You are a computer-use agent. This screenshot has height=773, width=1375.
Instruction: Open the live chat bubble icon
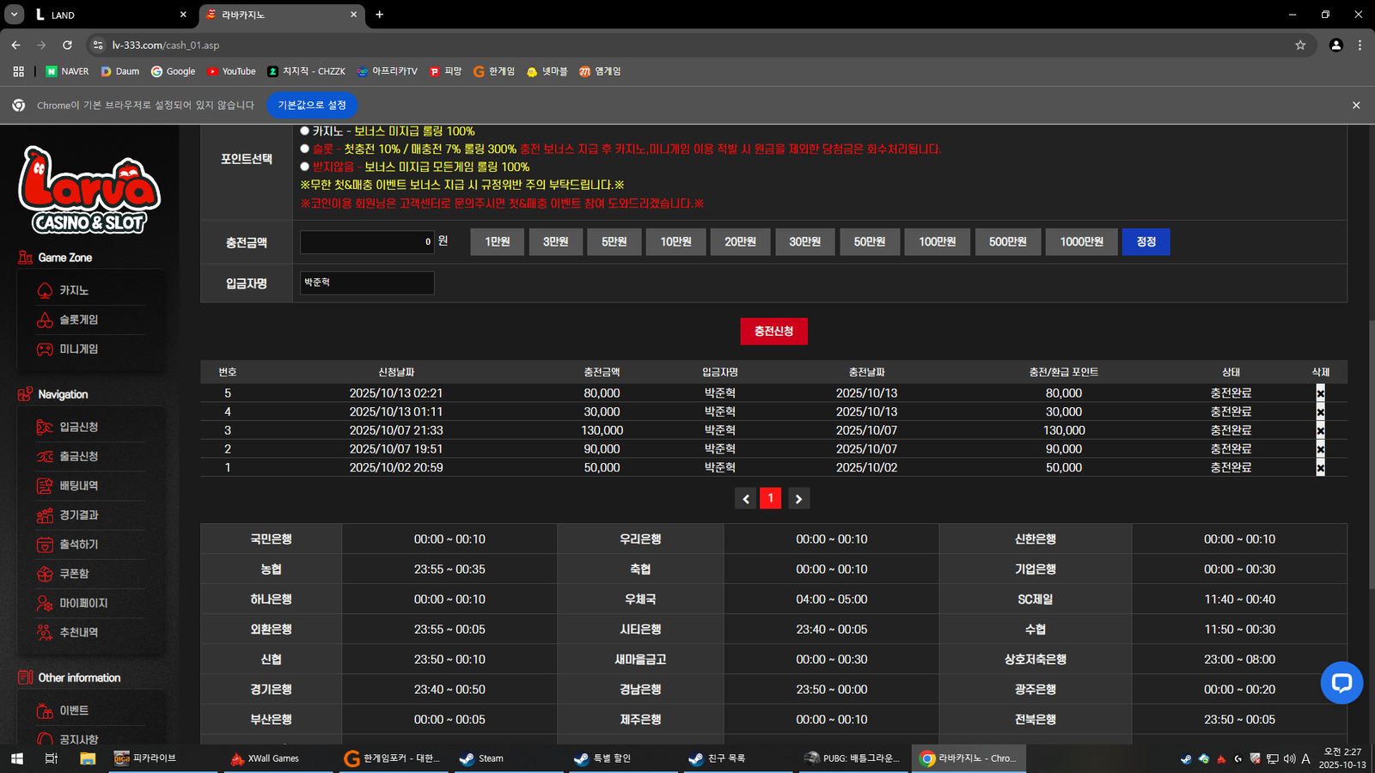tap(1341, 683)
